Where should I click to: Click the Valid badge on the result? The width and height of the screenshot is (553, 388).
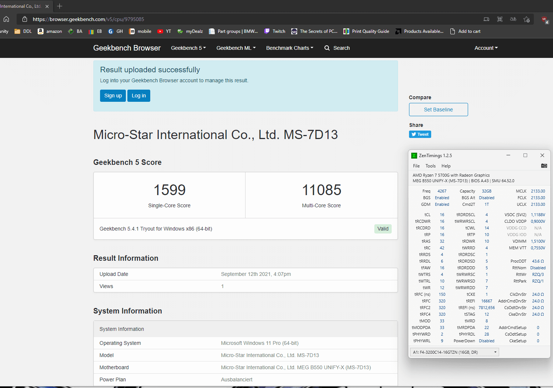(383, 229)
